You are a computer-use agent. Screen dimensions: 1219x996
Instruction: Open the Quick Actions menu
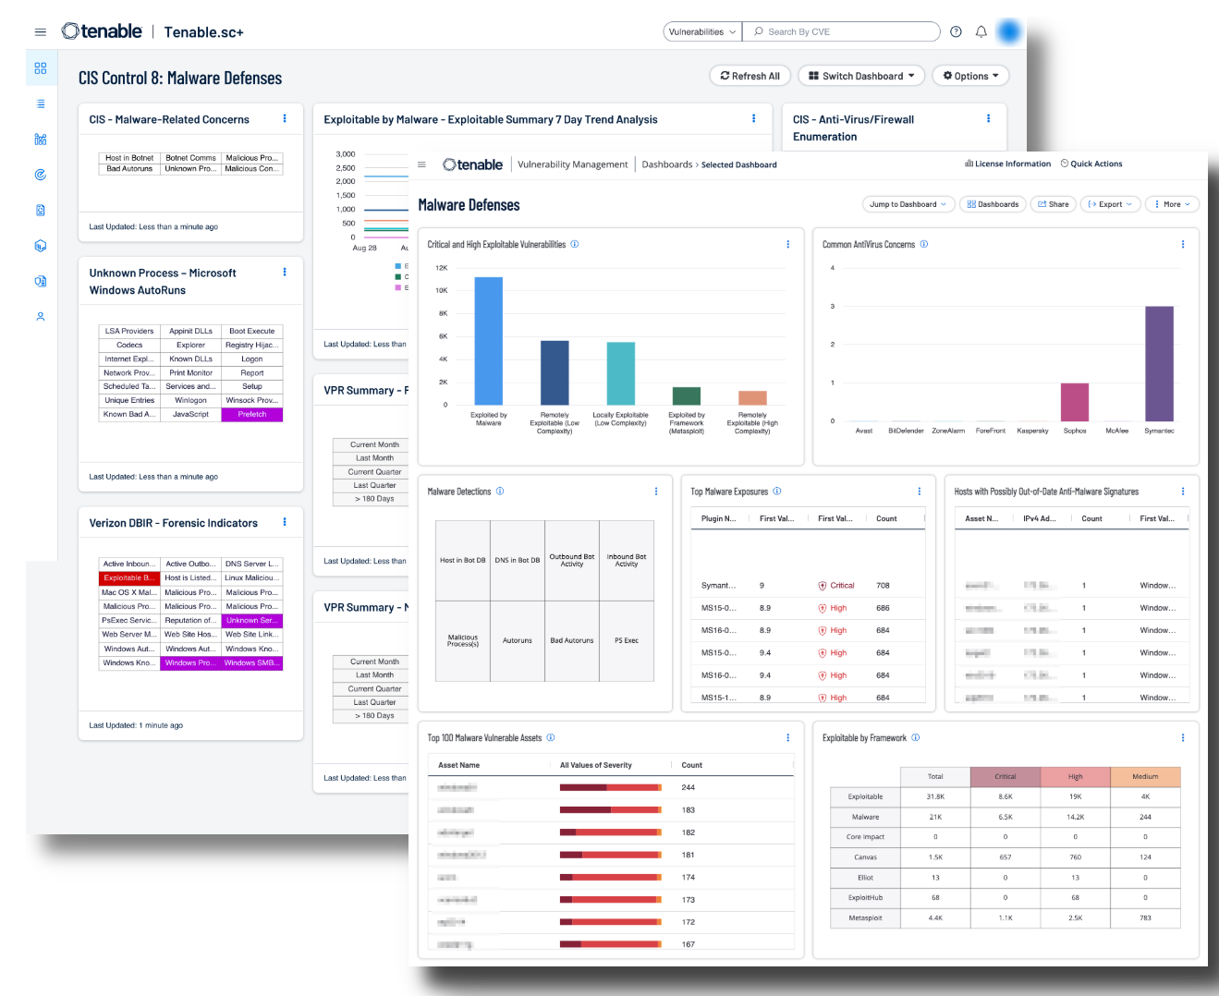point(1091,164)
